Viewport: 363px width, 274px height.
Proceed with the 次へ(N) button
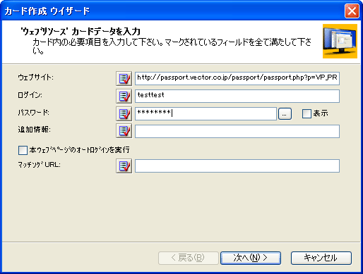(251, 258)
